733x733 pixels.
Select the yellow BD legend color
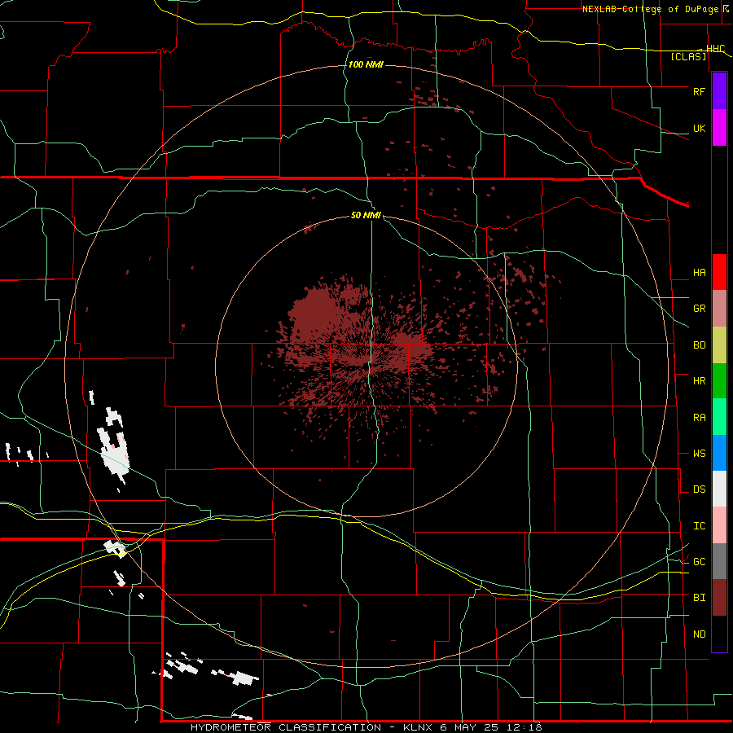[719, 345]
